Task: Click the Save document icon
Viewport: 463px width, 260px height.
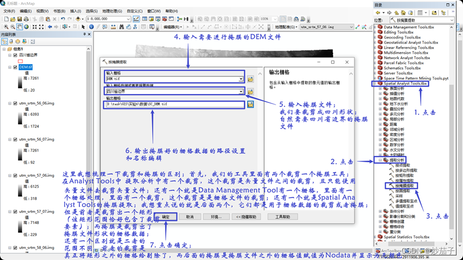Action: [19, 19]
